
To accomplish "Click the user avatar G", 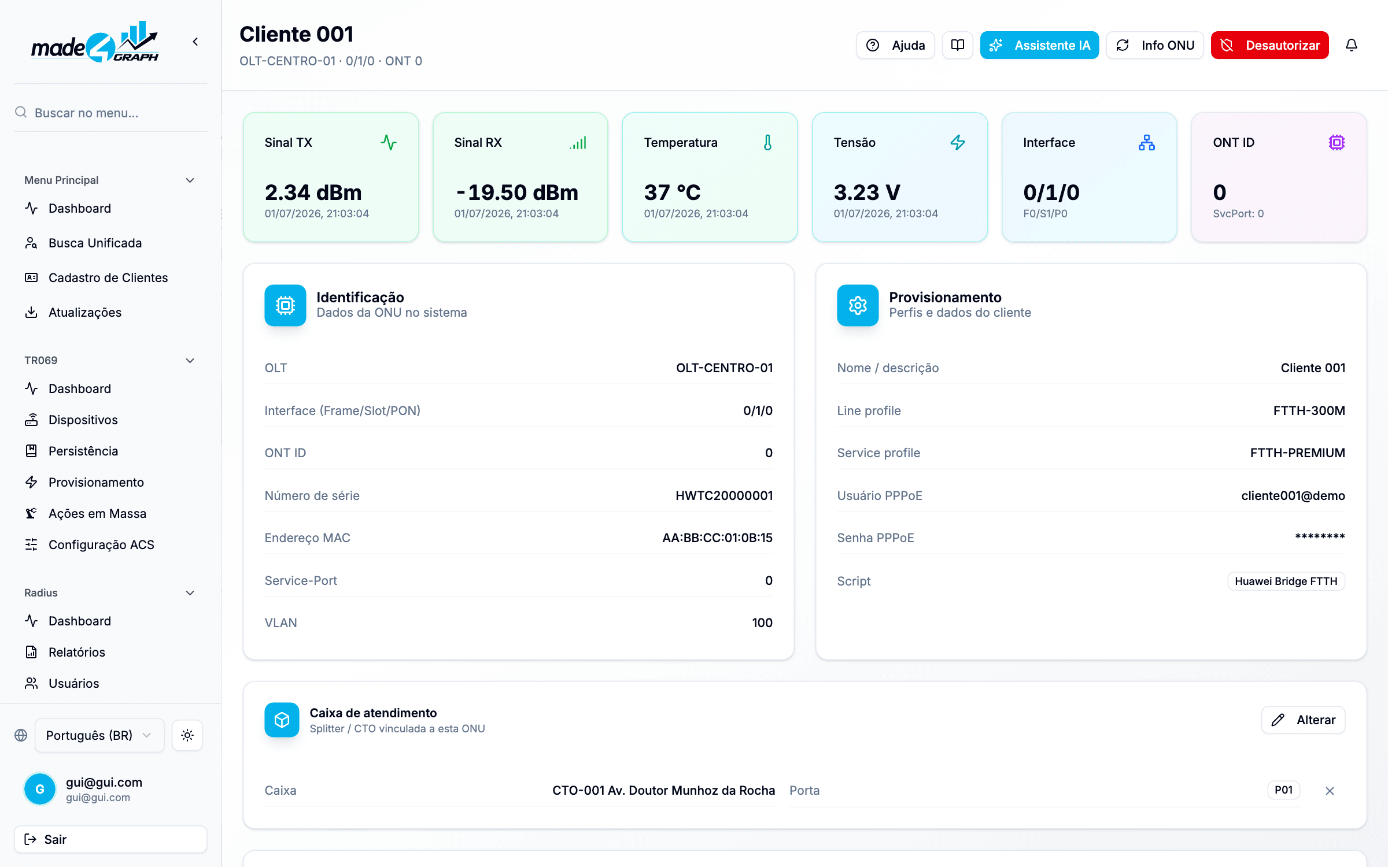I will (x=40, y=789).
